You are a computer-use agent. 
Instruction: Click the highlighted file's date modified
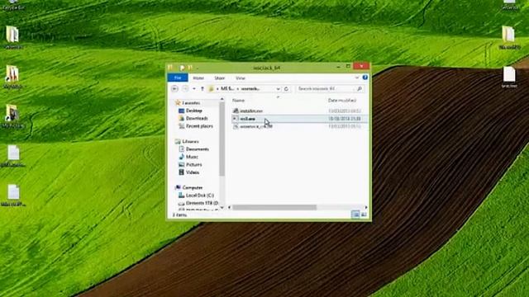click(344, 119)
